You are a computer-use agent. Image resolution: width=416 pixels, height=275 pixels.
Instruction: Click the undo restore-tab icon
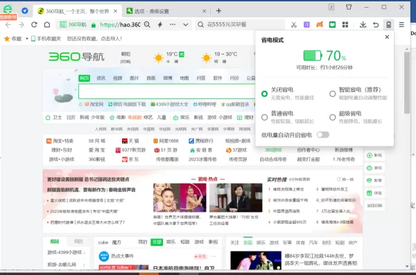376,25
